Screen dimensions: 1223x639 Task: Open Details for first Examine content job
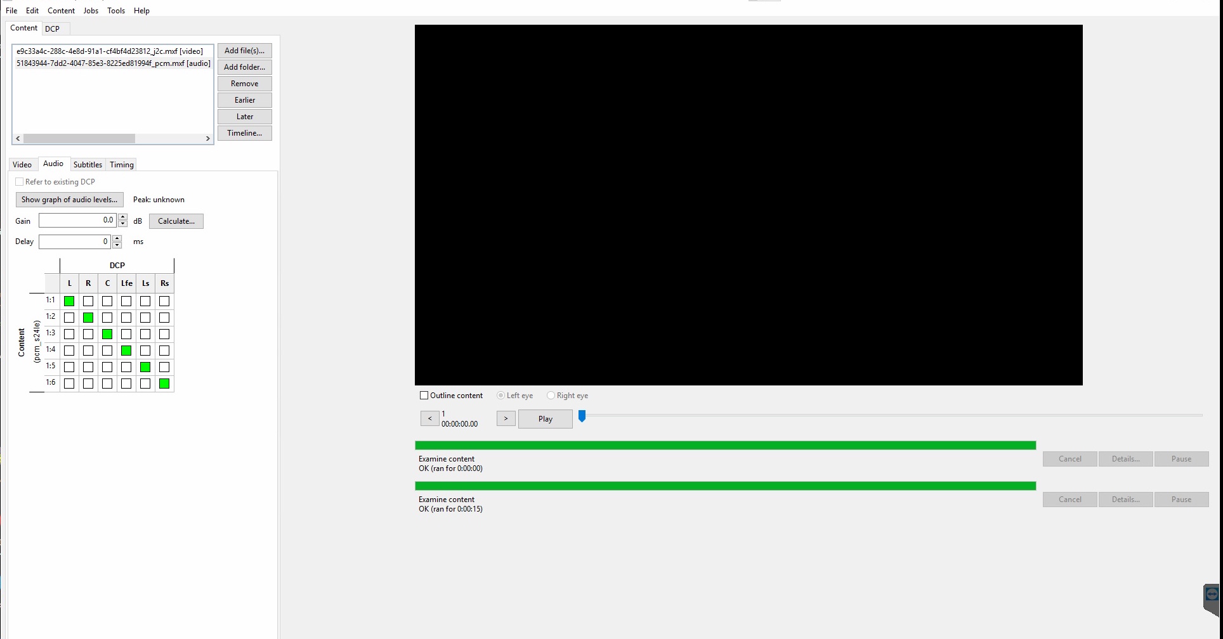coord(1126,459)
